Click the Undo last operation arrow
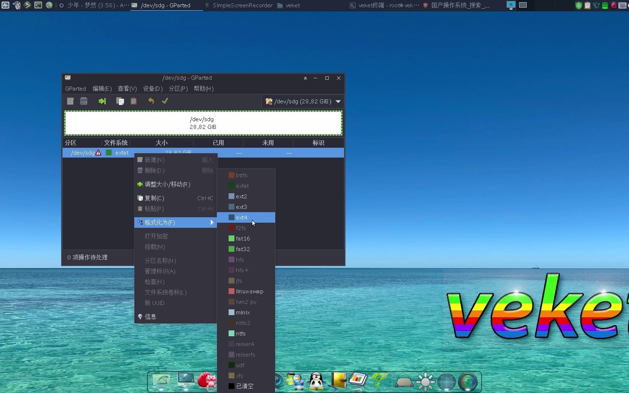Image resolution: width=629 pixels, height=393 pixels. coord(151,101)
